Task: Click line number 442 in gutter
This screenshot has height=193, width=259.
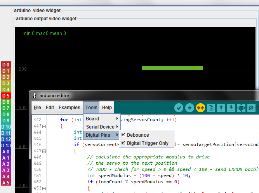Action: point(38,120)
